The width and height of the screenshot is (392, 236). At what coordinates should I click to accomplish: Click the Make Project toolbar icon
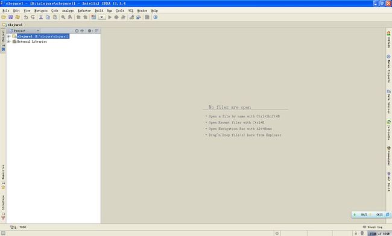(x=93, y=17)
